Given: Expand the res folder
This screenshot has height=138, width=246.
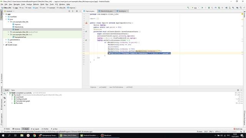Looking at the screenshot, I should point(6,42).
